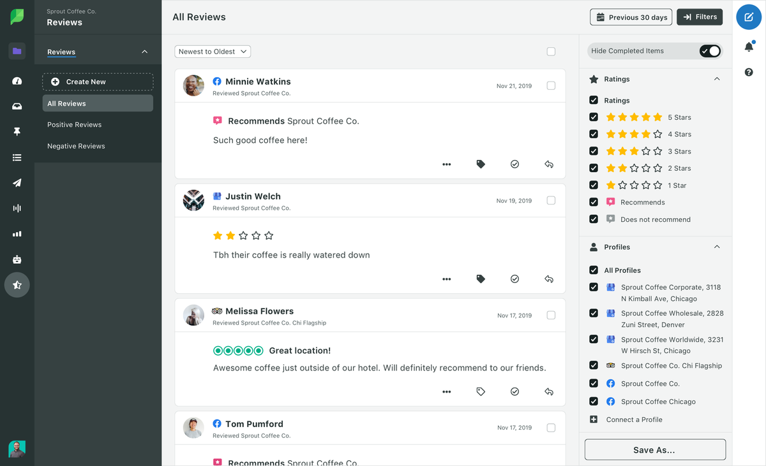The width and height of the screenshot is (766, 466).
Task: Uncheck Sprout Coffee Chicago profile
Action: pos(594,402)
